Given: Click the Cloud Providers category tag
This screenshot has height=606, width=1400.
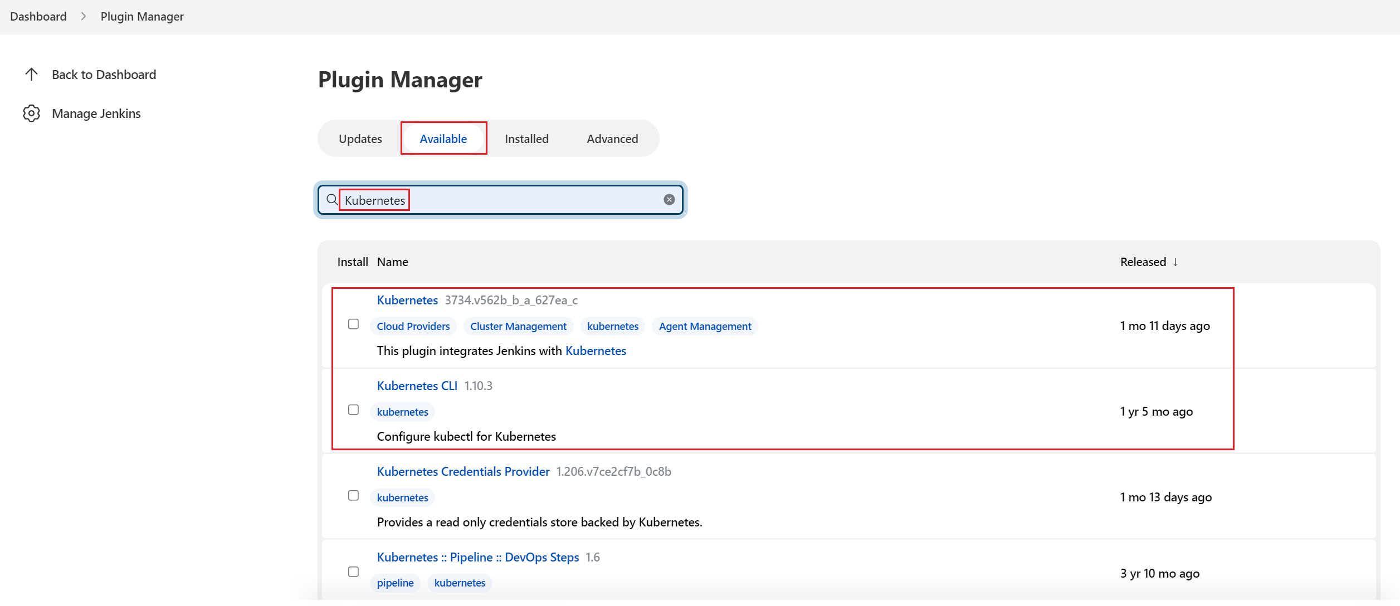Looking at the screenshot, I should (x=413, y=327).
